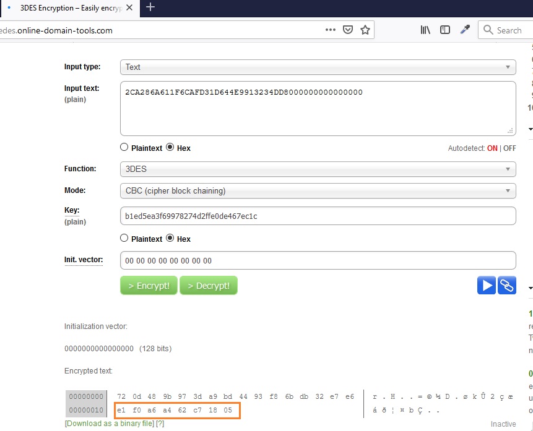Open the Function 3DES dropdown
The image size is (533, 431).
[x=318, y=169]
